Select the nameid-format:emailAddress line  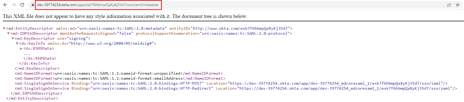[x=120, y=78]
